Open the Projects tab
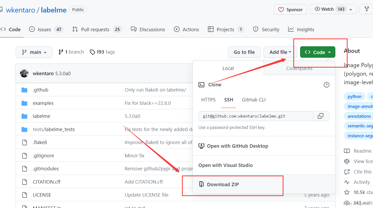 click(226, 29)
